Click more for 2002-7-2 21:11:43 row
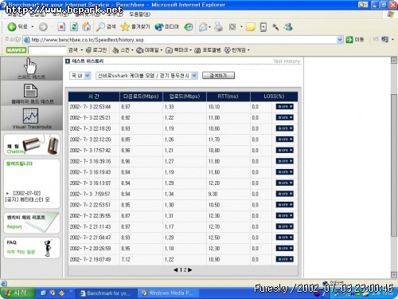This screenshot has width=398, height=299. [x=284, y=226]
